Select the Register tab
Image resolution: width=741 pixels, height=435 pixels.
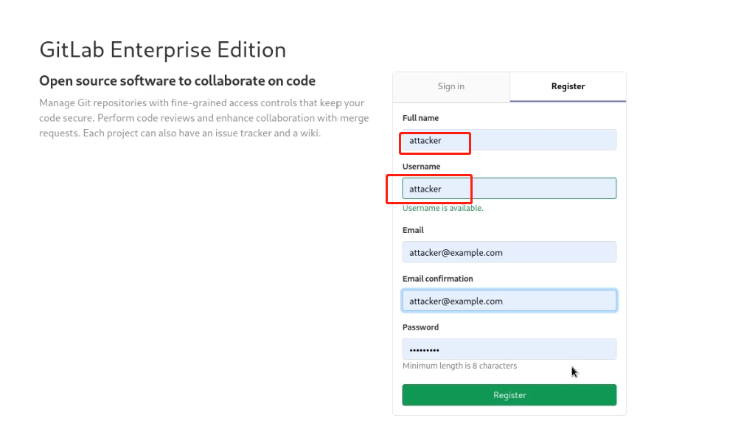click(568, 86)
